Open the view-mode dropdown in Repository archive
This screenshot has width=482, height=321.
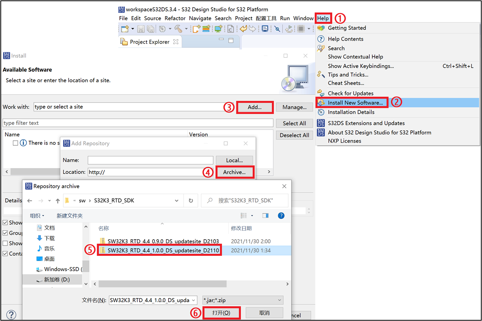(x=252, y=216)
